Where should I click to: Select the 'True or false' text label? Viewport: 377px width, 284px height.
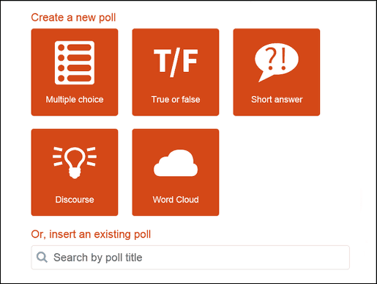pos(176,99)
